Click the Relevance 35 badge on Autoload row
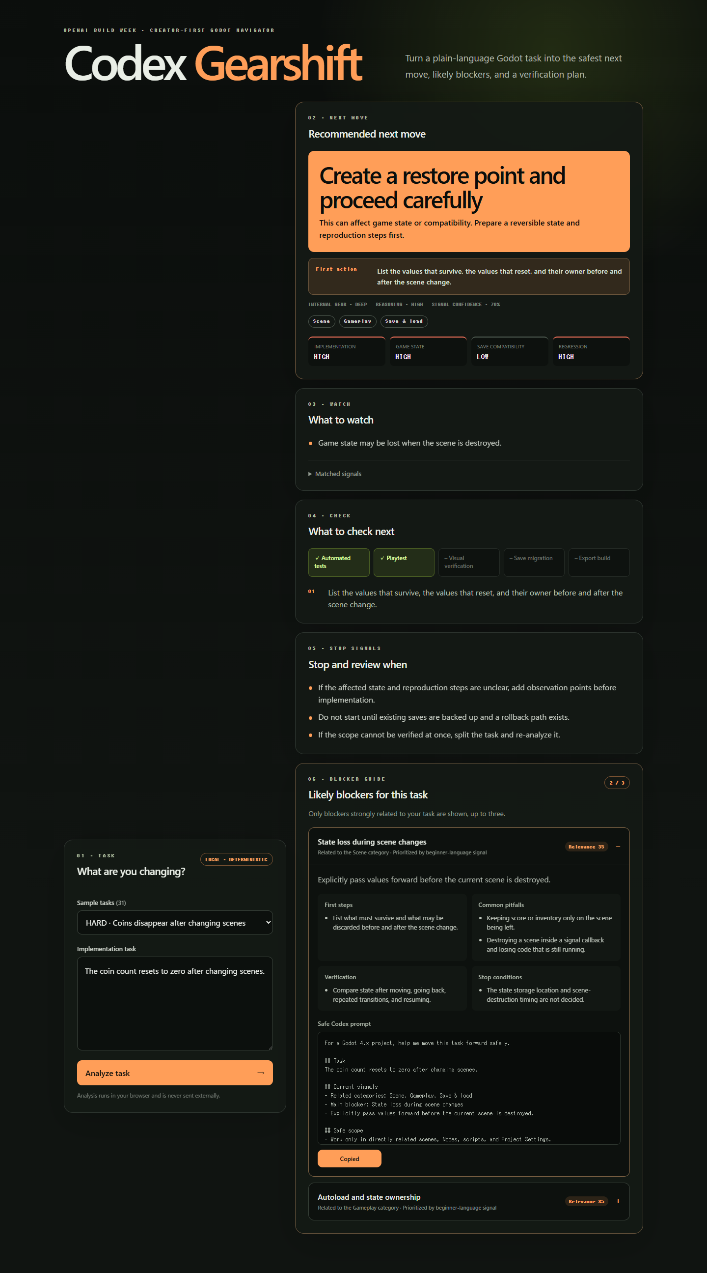The width and height of the screenshot is (707, 1273). coord(586,1201)
